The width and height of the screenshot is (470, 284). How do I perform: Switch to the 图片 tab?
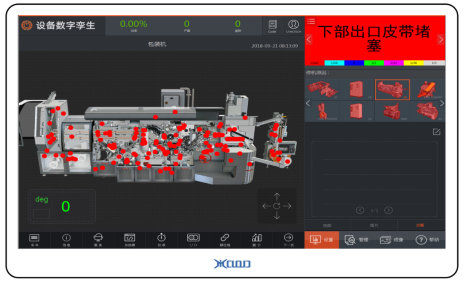(x=374, y=225)
